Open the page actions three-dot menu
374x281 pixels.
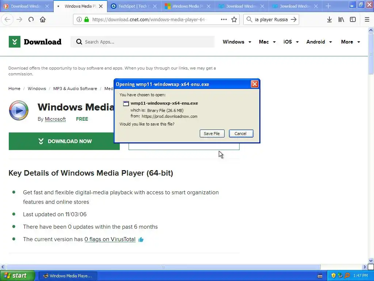click(x=224, y=20)
